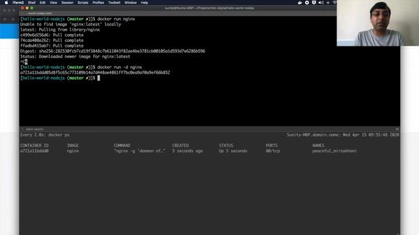This screenshot has width=419, height=235.
Task: Click the long container hash output line
Action: (95, 72)
